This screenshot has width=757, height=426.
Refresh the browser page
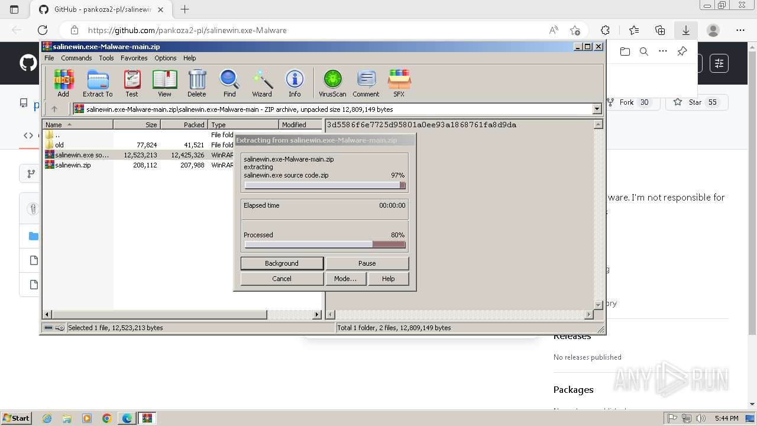click(x=43, y=30)
